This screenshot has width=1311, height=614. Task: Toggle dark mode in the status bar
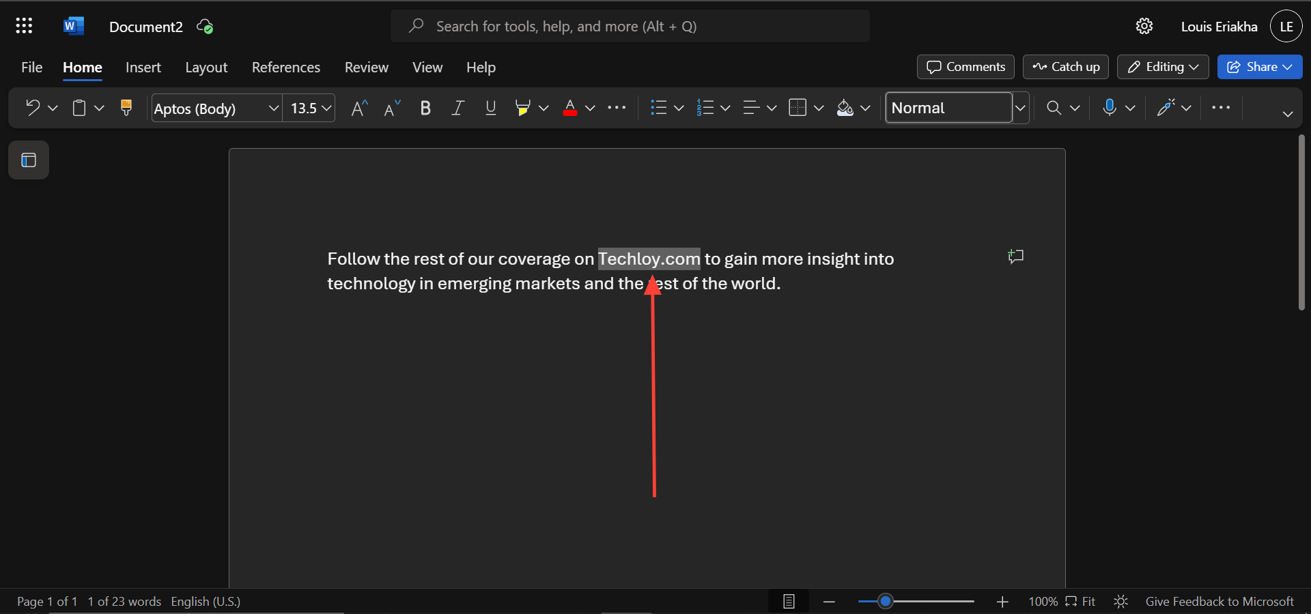tap(1120, 602)
